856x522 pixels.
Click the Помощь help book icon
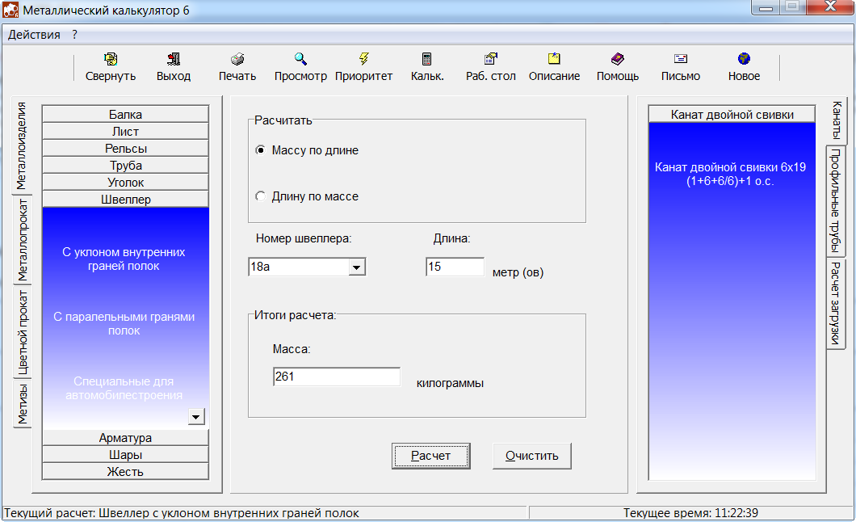[x=617, y=59]
